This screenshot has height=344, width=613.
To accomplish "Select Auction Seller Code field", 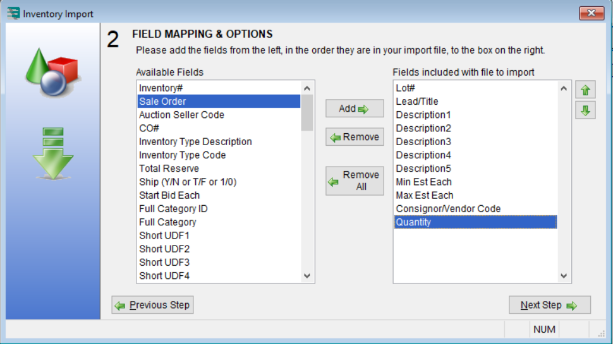I will (x=181, y=115).
